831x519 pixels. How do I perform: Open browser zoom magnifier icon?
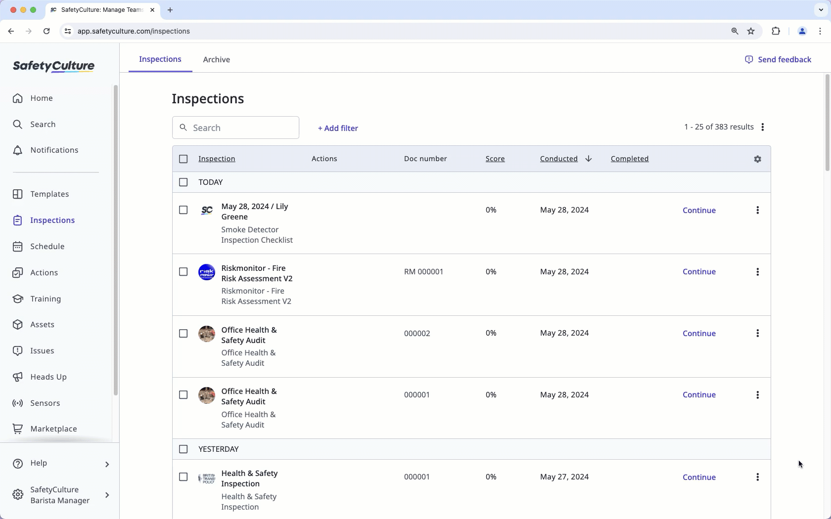tap(735, 31)
